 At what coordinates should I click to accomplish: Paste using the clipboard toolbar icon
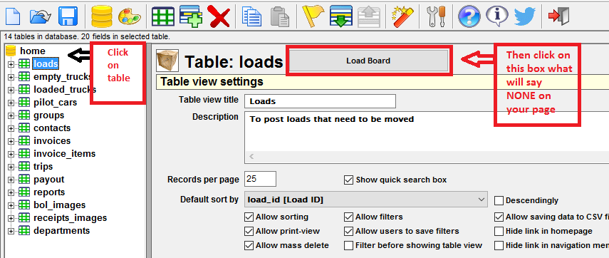click(x=280, y=16)
